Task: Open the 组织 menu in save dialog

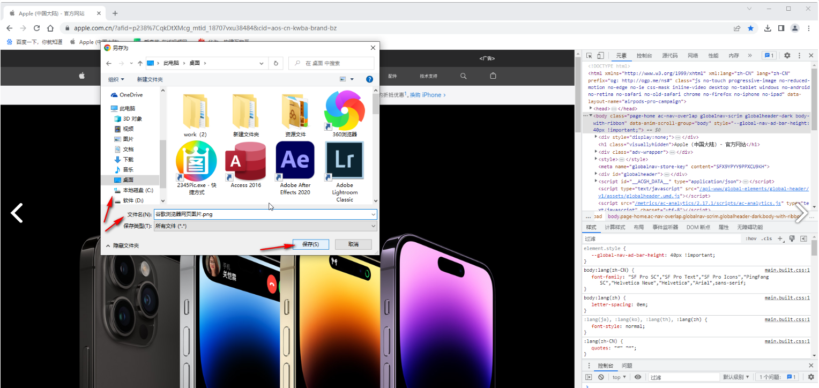Action: pos(116,79)
